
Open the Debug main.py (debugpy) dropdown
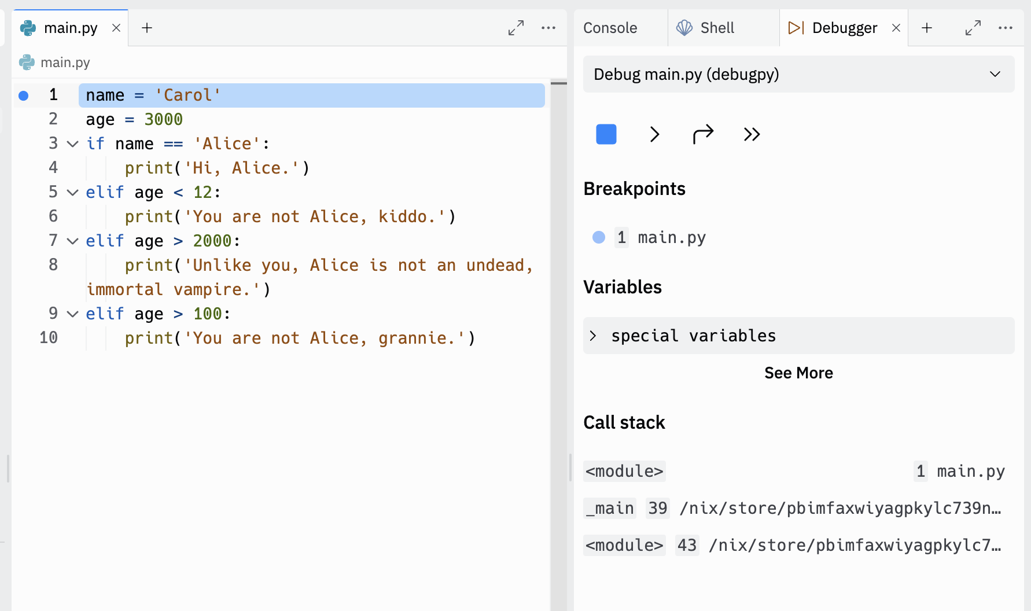tap(798, 74)
